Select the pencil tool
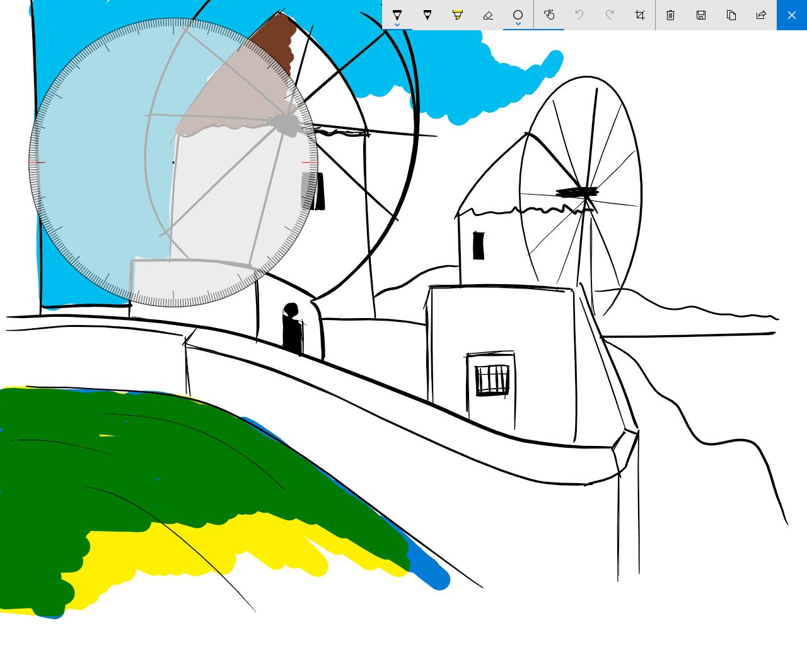The height and width of the screenshot is (645, 807). (427, 14)
